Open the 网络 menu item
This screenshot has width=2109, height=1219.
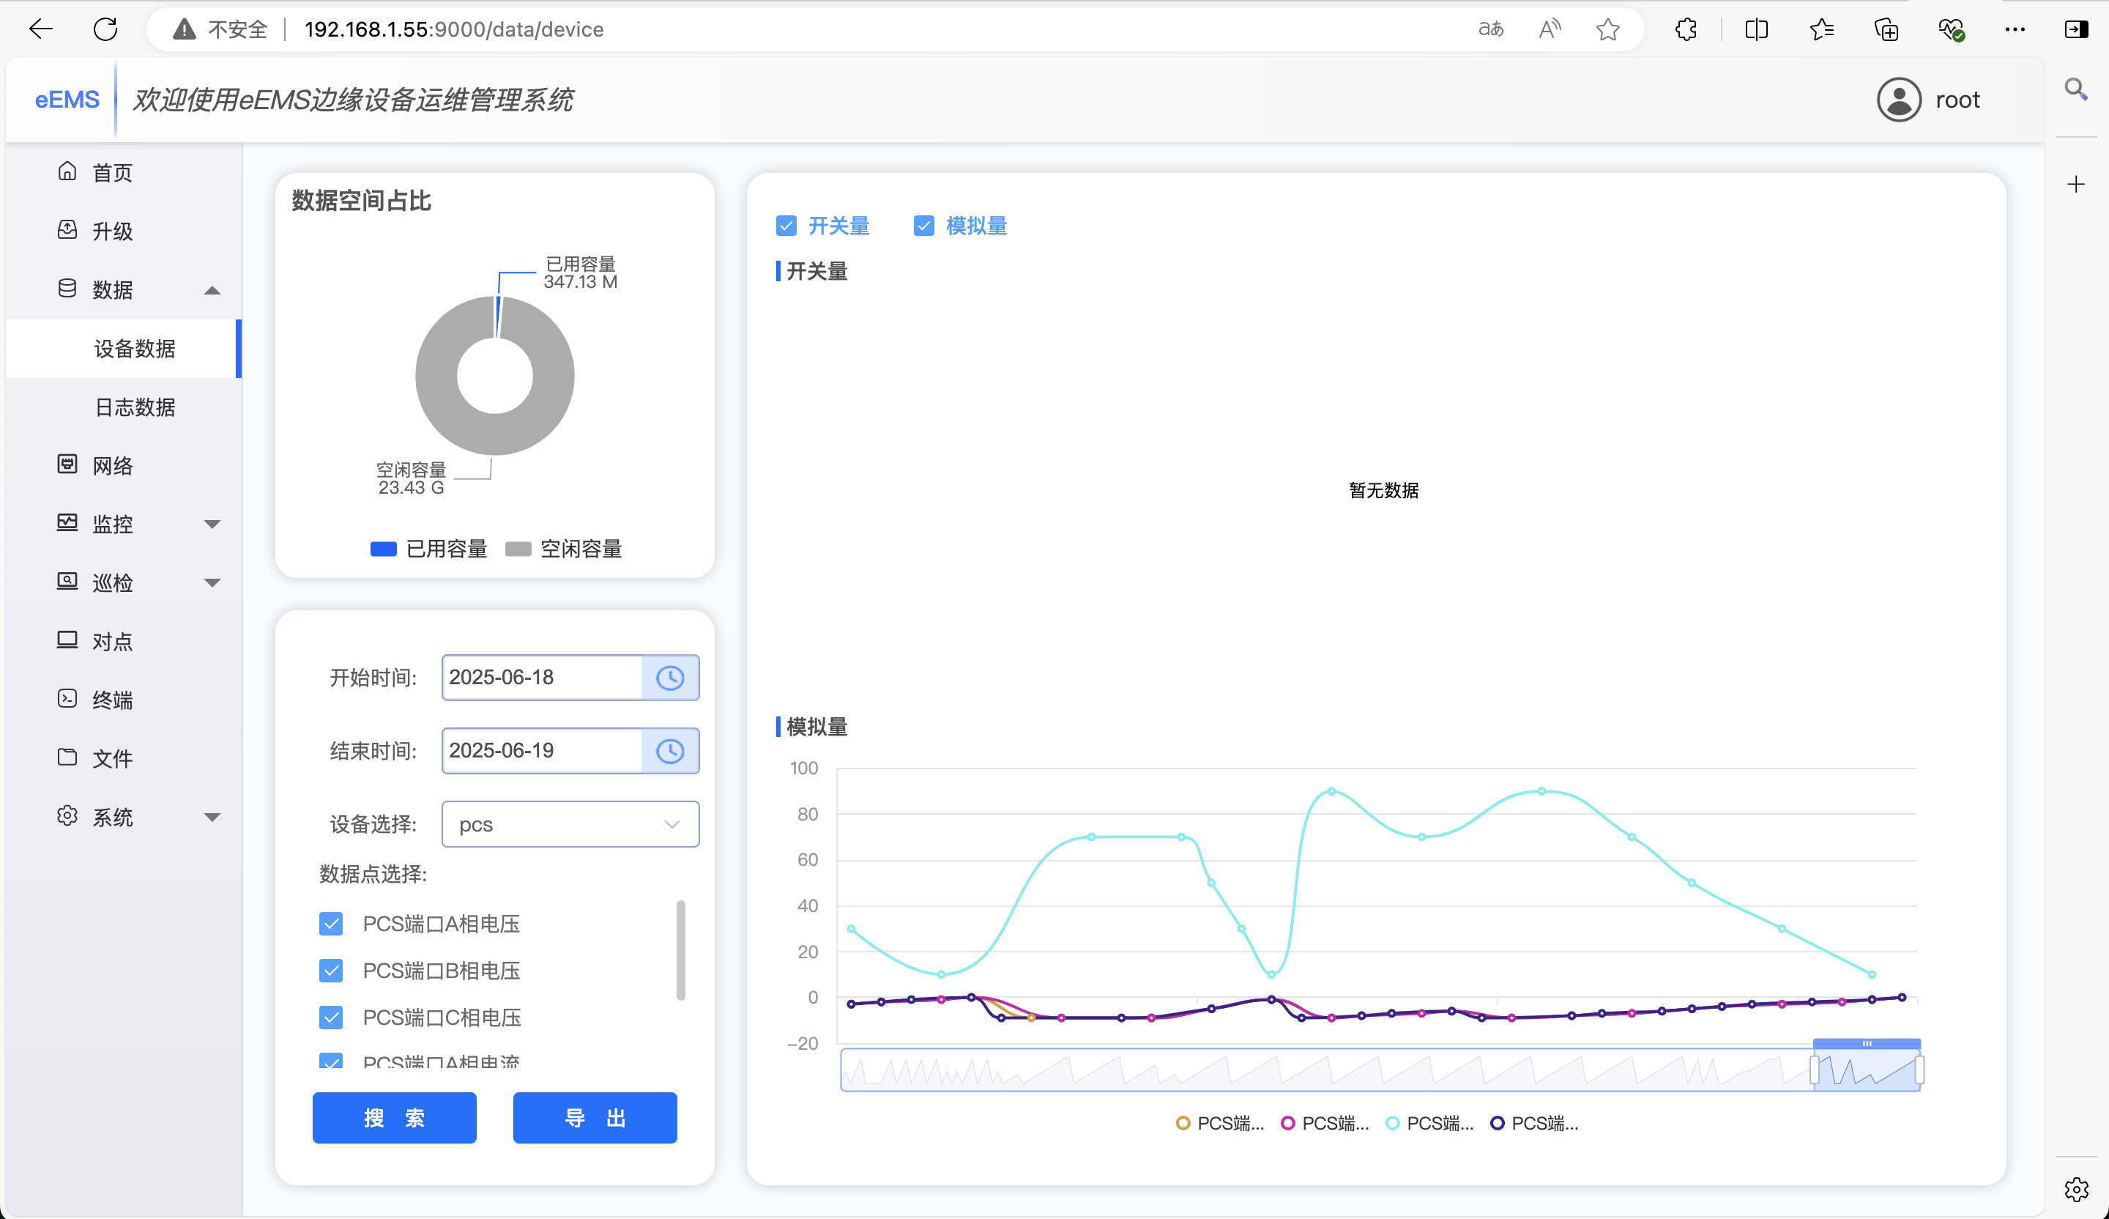pos(124,464)
